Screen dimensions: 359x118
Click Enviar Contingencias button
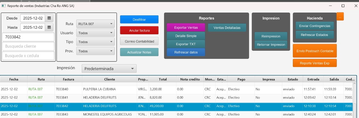coord(314,26)
